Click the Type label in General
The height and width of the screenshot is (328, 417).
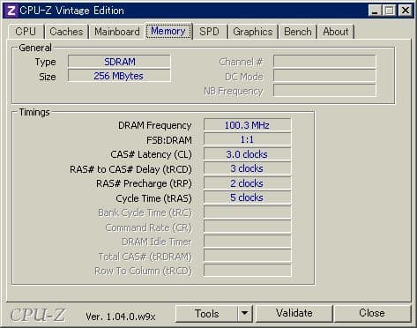[x=46, y=62]
